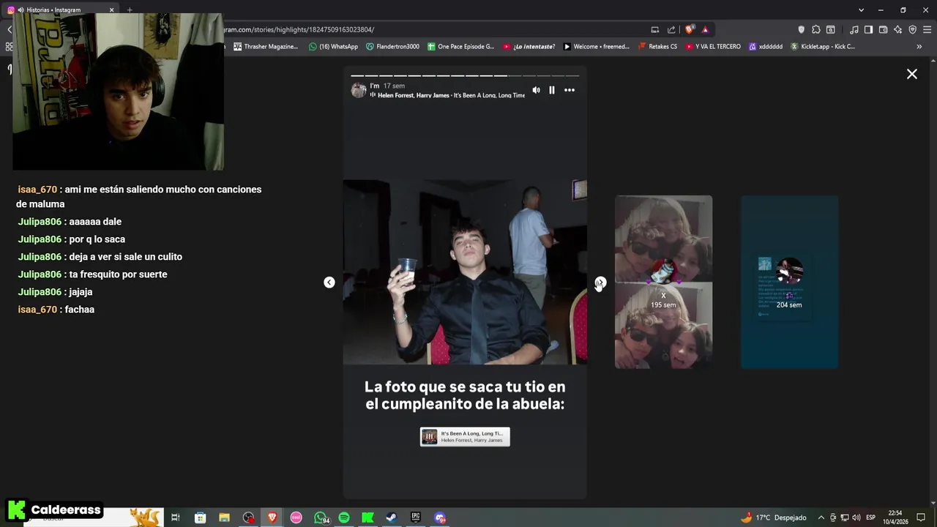The height and width of the screenshot is (527, 937).
Task: Open the Thrasher Magazine bookmark
Action: point(266,47)
